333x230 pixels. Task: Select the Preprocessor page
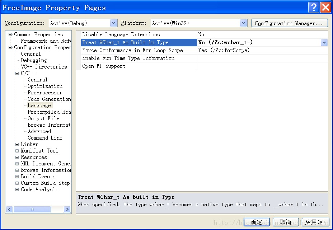pos(45,93)
